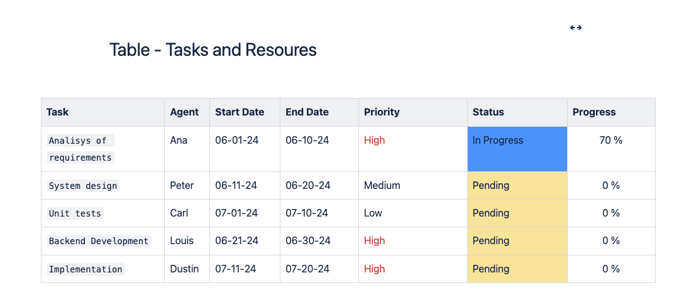Click the page width expand arrows icon
Image resolution: width=696 pixels, height=300 pixels.
(x=575, y=28)
